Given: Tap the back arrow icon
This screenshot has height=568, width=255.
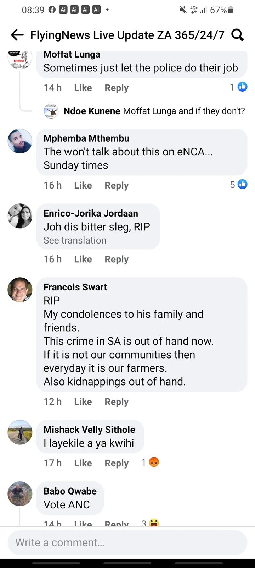Looking at the screenshot, I should (x=17, y=35).
